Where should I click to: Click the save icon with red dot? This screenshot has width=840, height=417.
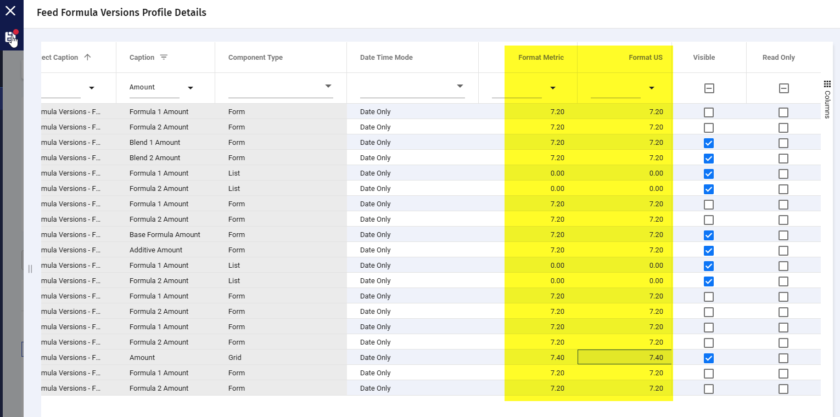pos(11,37)
